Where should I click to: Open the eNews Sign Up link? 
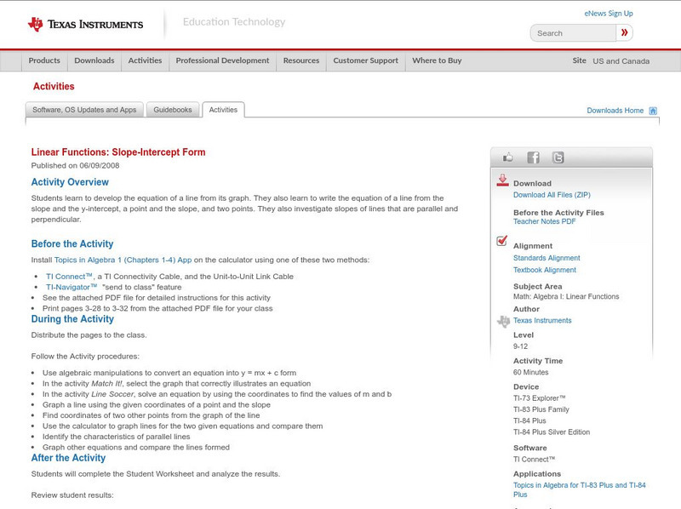pos(609,14)
